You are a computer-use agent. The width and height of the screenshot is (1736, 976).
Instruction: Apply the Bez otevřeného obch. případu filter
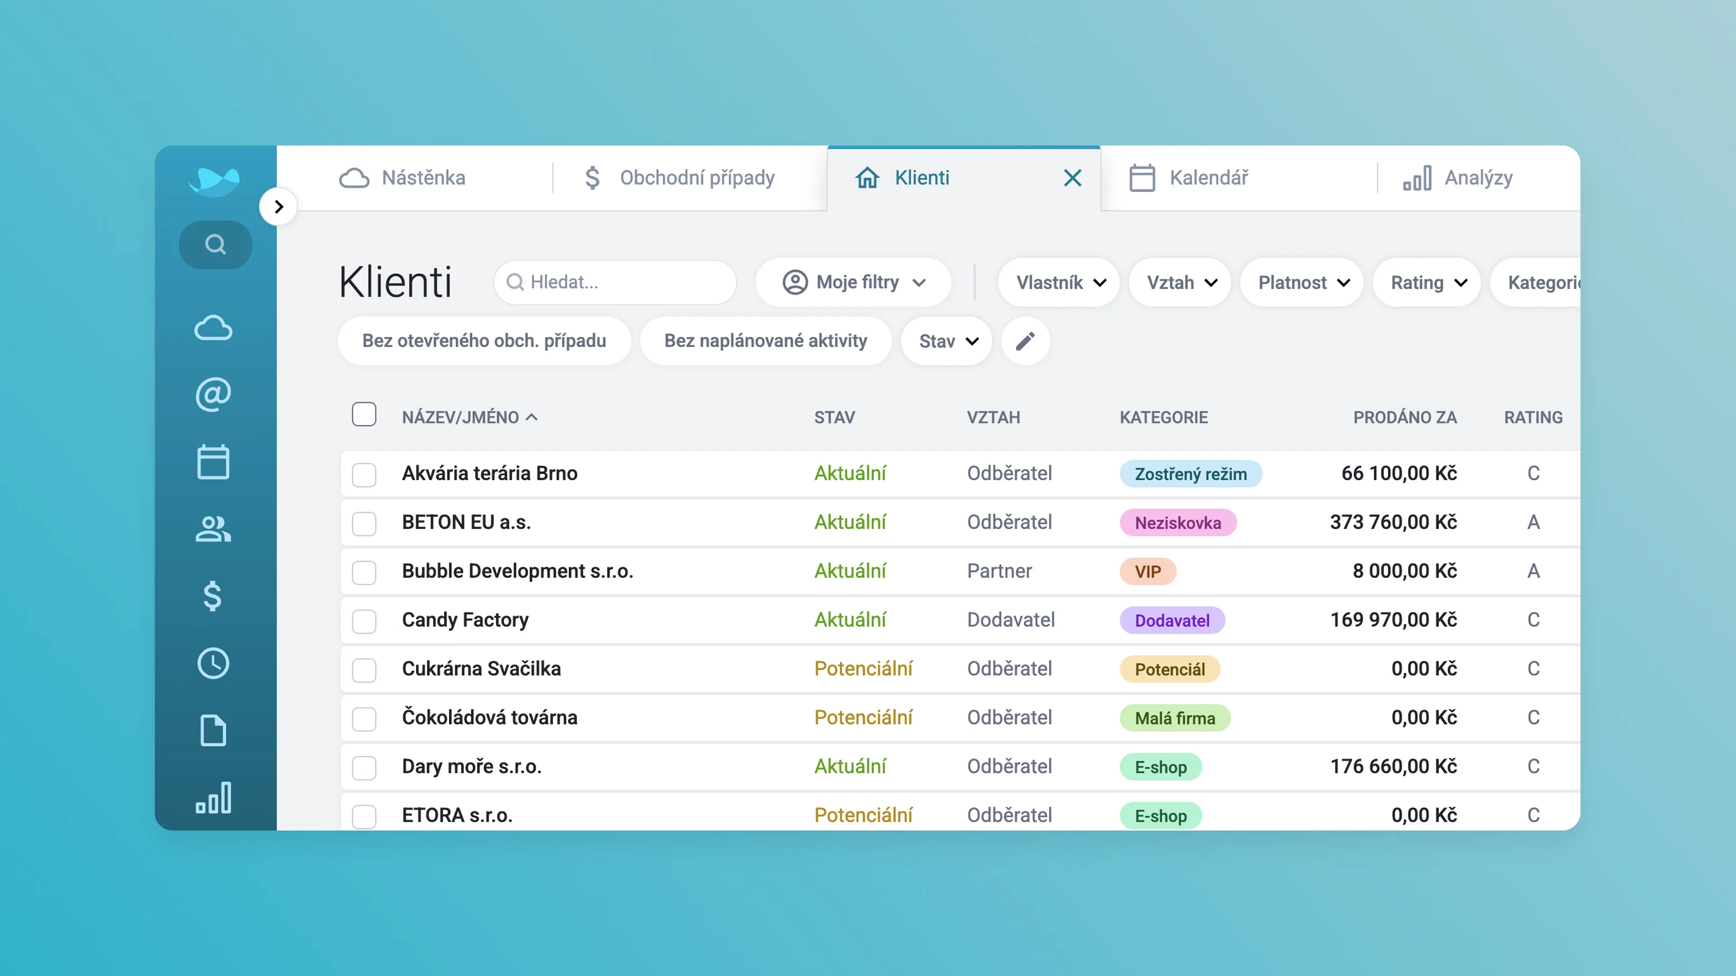click(484, 341)
